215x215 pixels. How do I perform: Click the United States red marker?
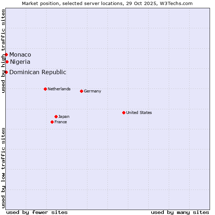tap(124, 113)
